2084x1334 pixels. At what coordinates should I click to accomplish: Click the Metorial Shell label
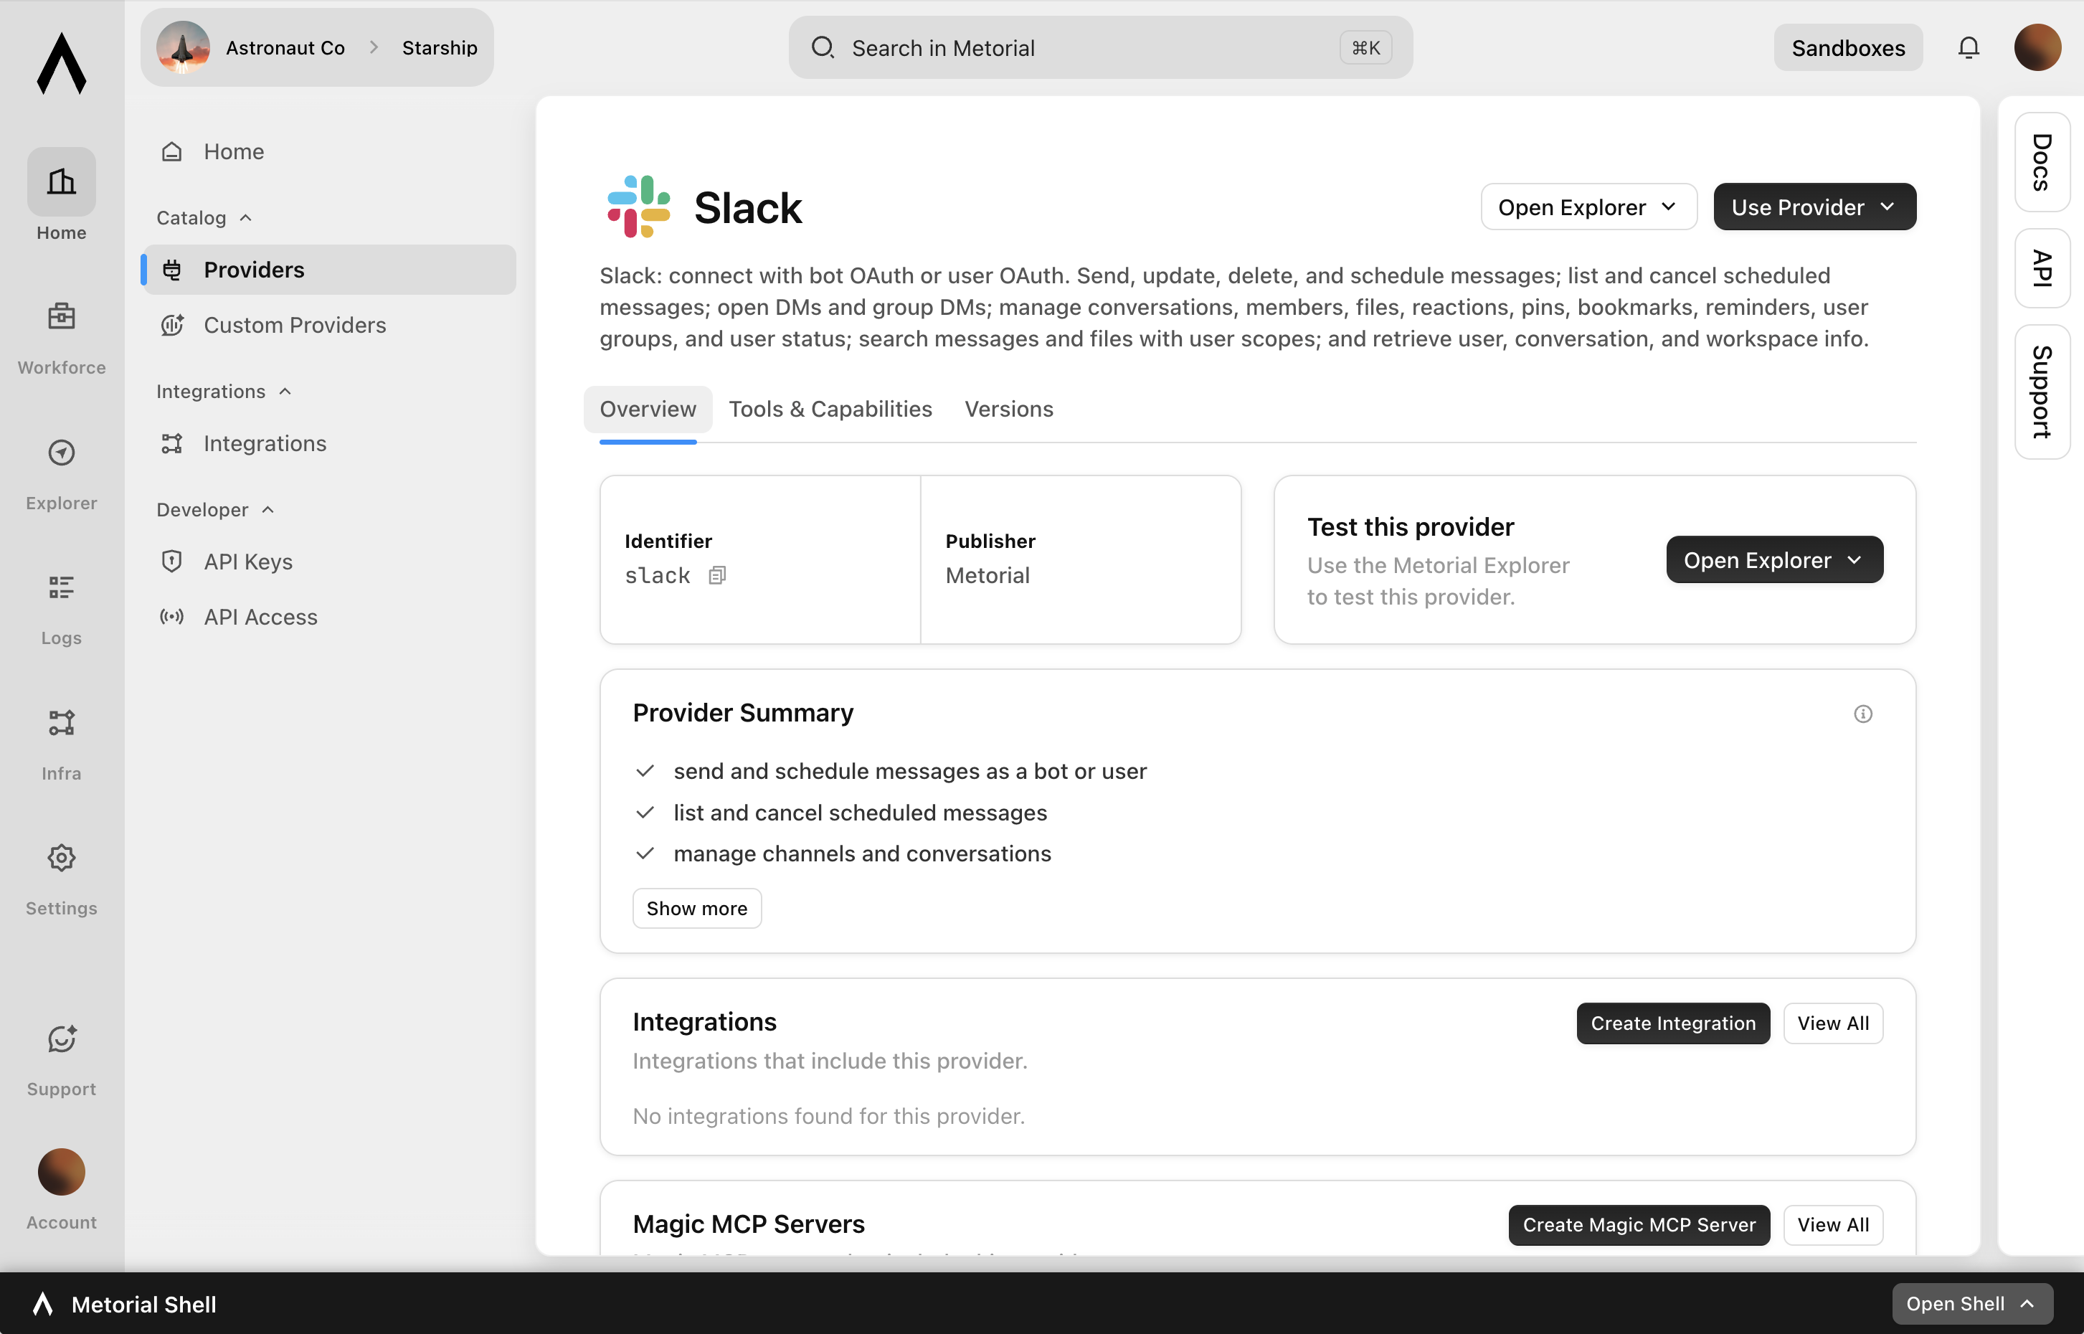coord(143,1304)
